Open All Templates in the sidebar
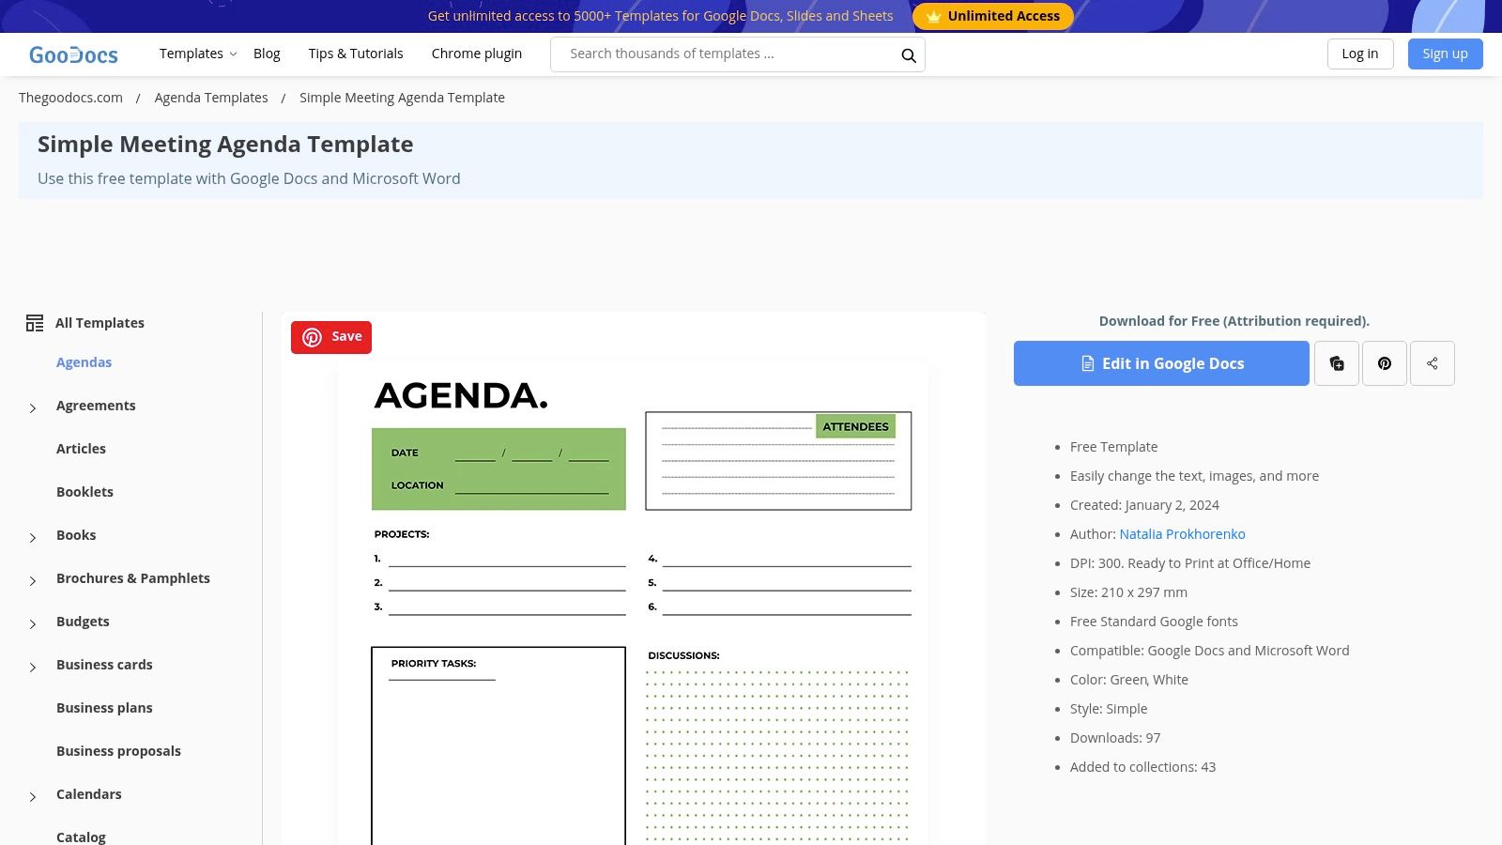1502x845 pixels. 100,323
